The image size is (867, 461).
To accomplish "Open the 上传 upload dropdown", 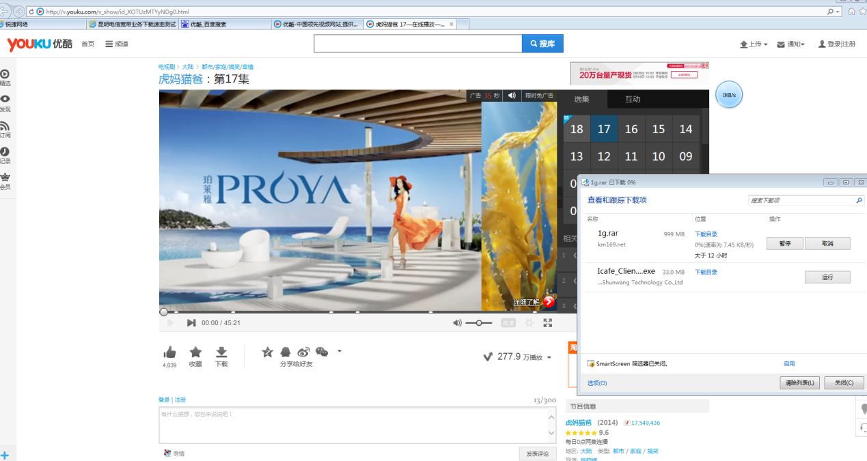I will click(754, 44).
